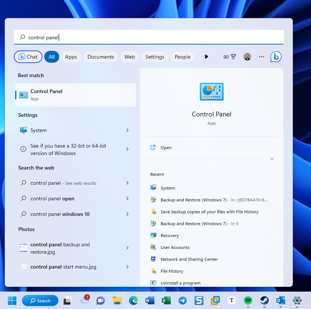Click in the 'control panel' search field
Viewport: 311px width, 309px height.
149,37
